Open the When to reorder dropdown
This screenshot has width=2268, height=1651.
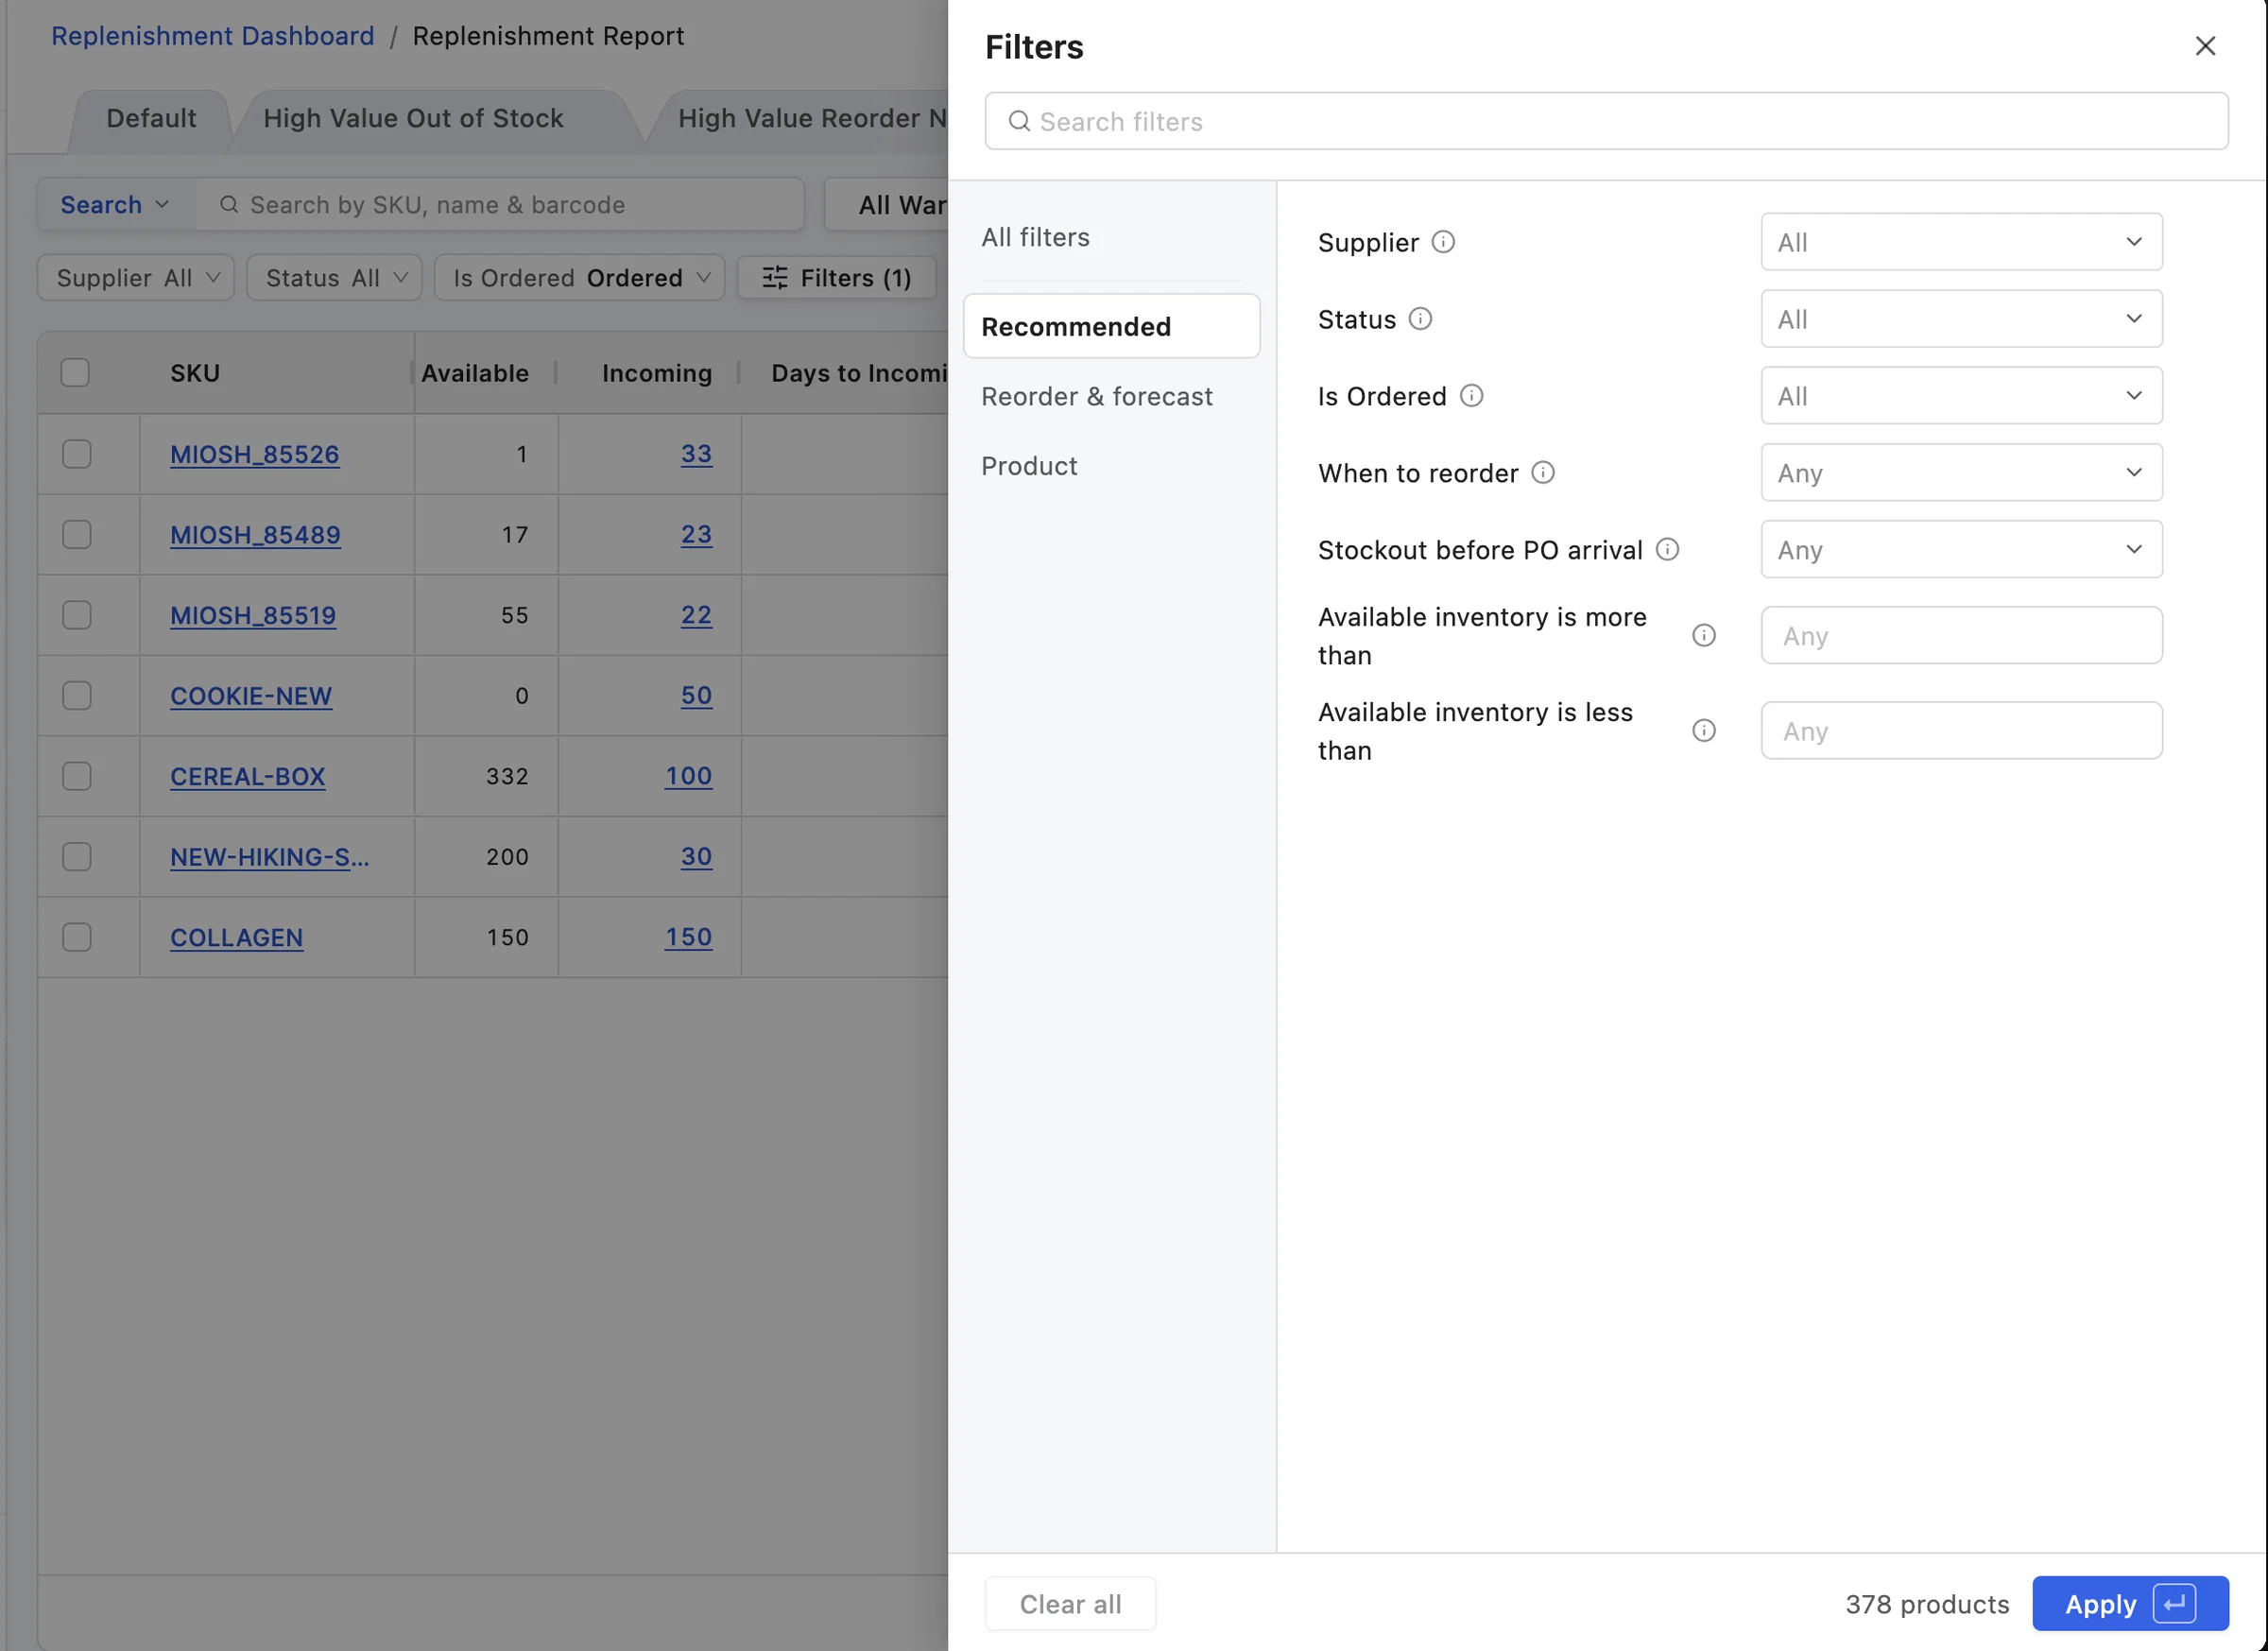(1961, 473)
